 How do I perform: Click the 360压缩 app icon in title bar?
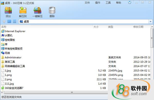click(x=3, y=3)
